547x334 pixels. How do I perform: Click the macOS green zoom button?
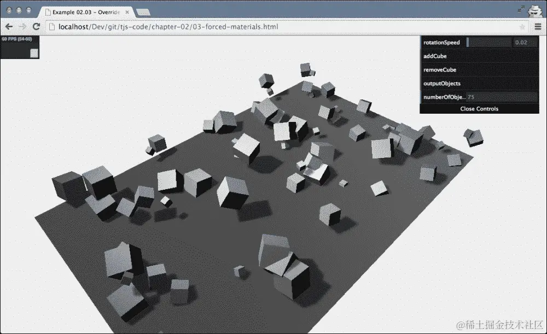tap(28, 10)
